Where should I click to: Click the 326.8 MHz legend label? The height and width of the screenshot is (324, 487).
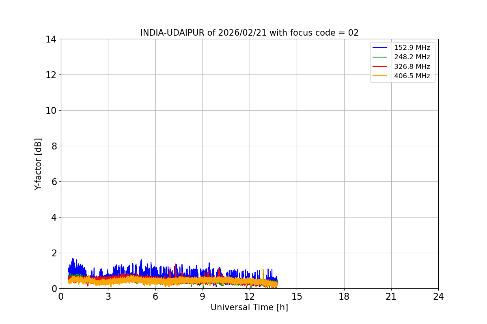412,66
